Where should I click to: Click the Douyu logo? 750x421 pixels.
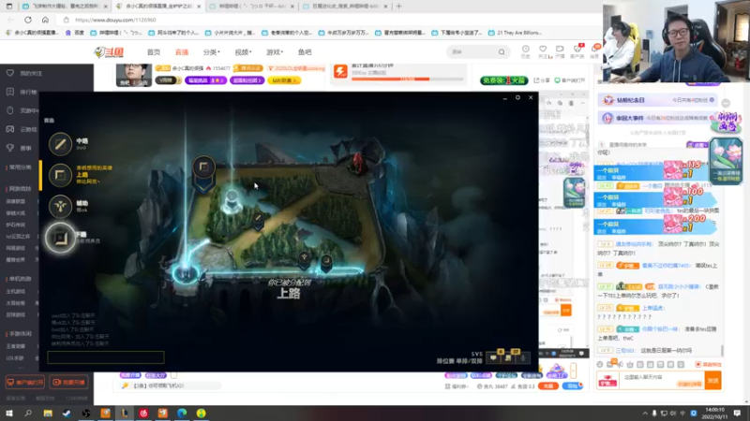pos(110,52)
